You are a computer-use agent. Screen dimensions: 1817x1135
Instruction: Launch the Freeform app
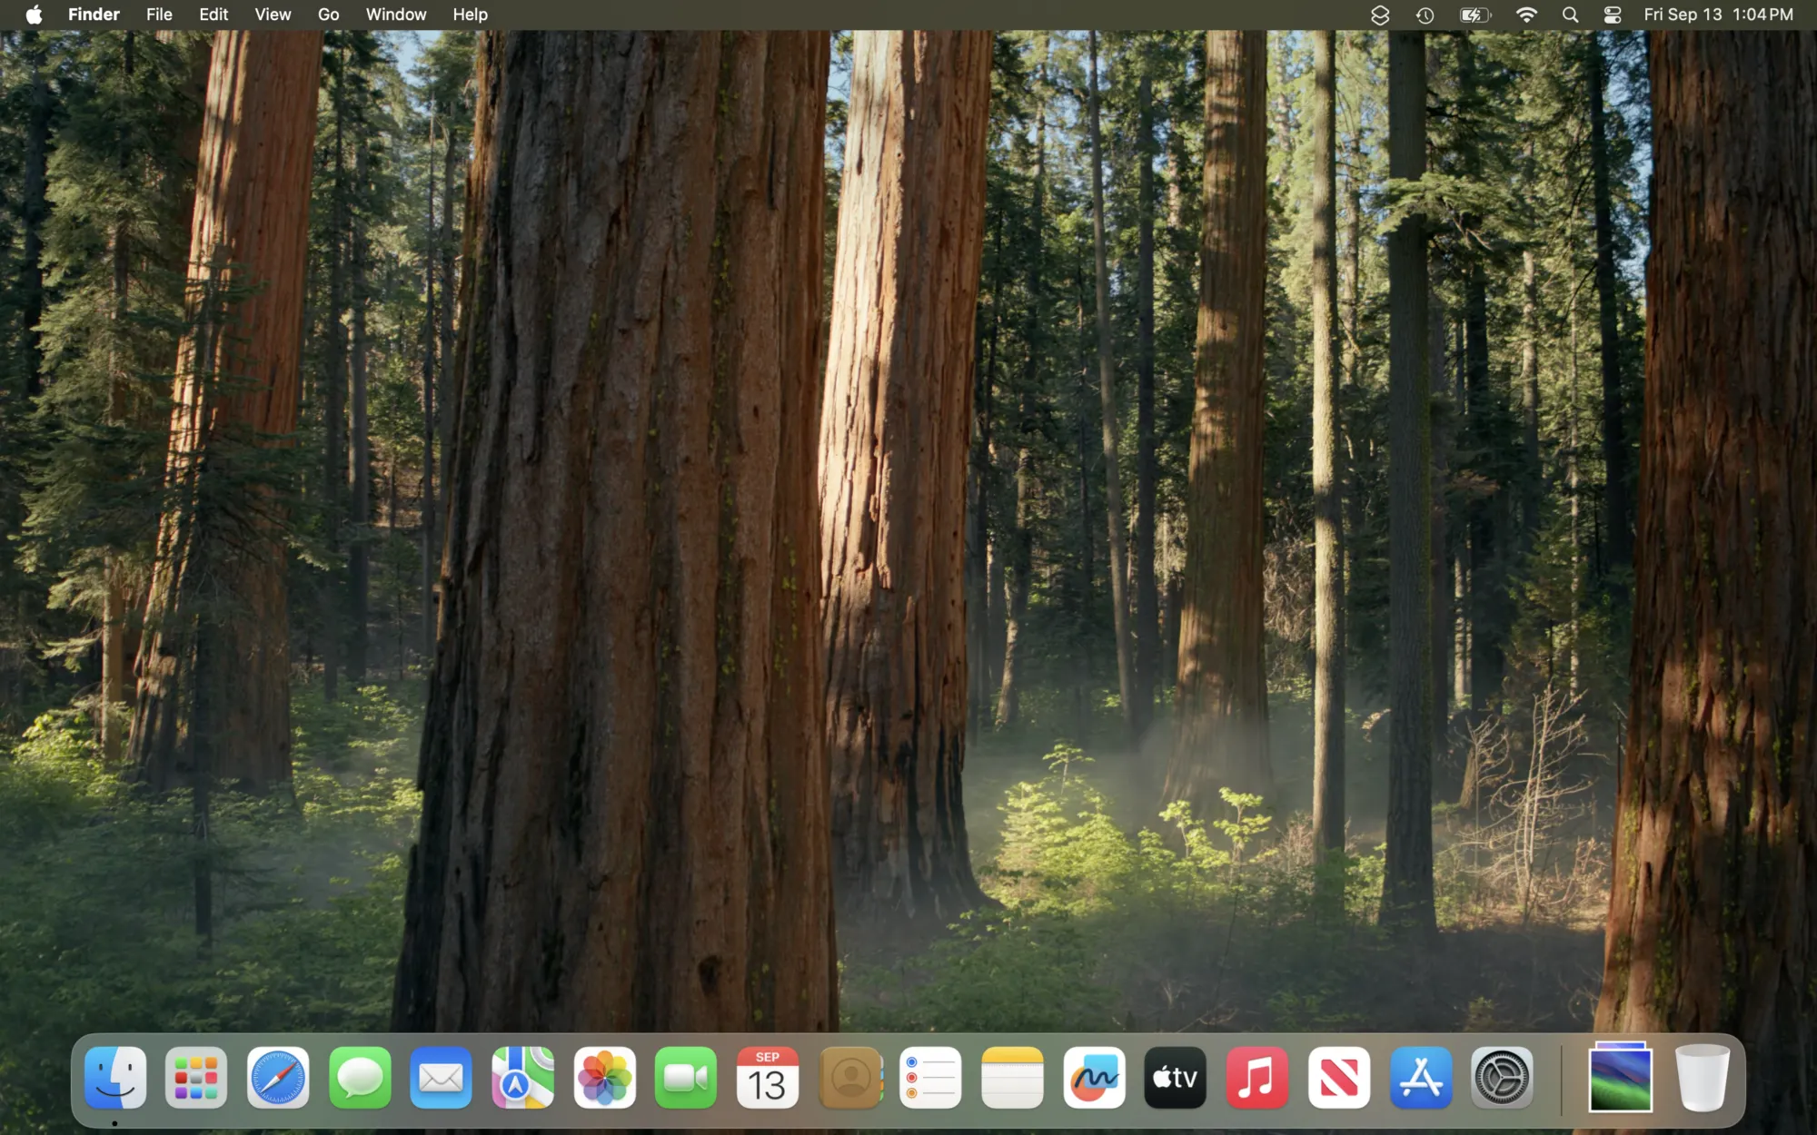tap(1095, 1079)
